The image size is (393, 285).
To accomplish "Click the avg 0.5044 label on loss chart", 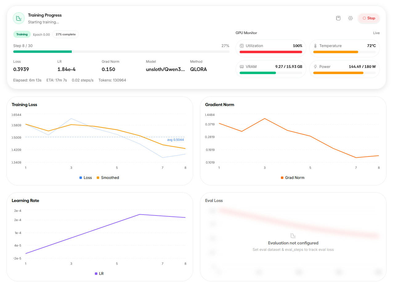I will pyautogui.click(x=175, y=140).
